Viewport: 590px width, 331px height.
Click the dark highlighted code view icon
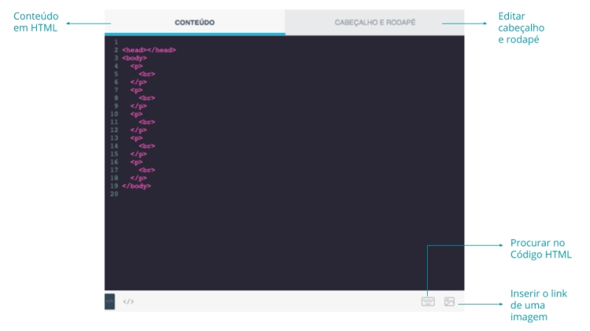click(x=110, y=301)
